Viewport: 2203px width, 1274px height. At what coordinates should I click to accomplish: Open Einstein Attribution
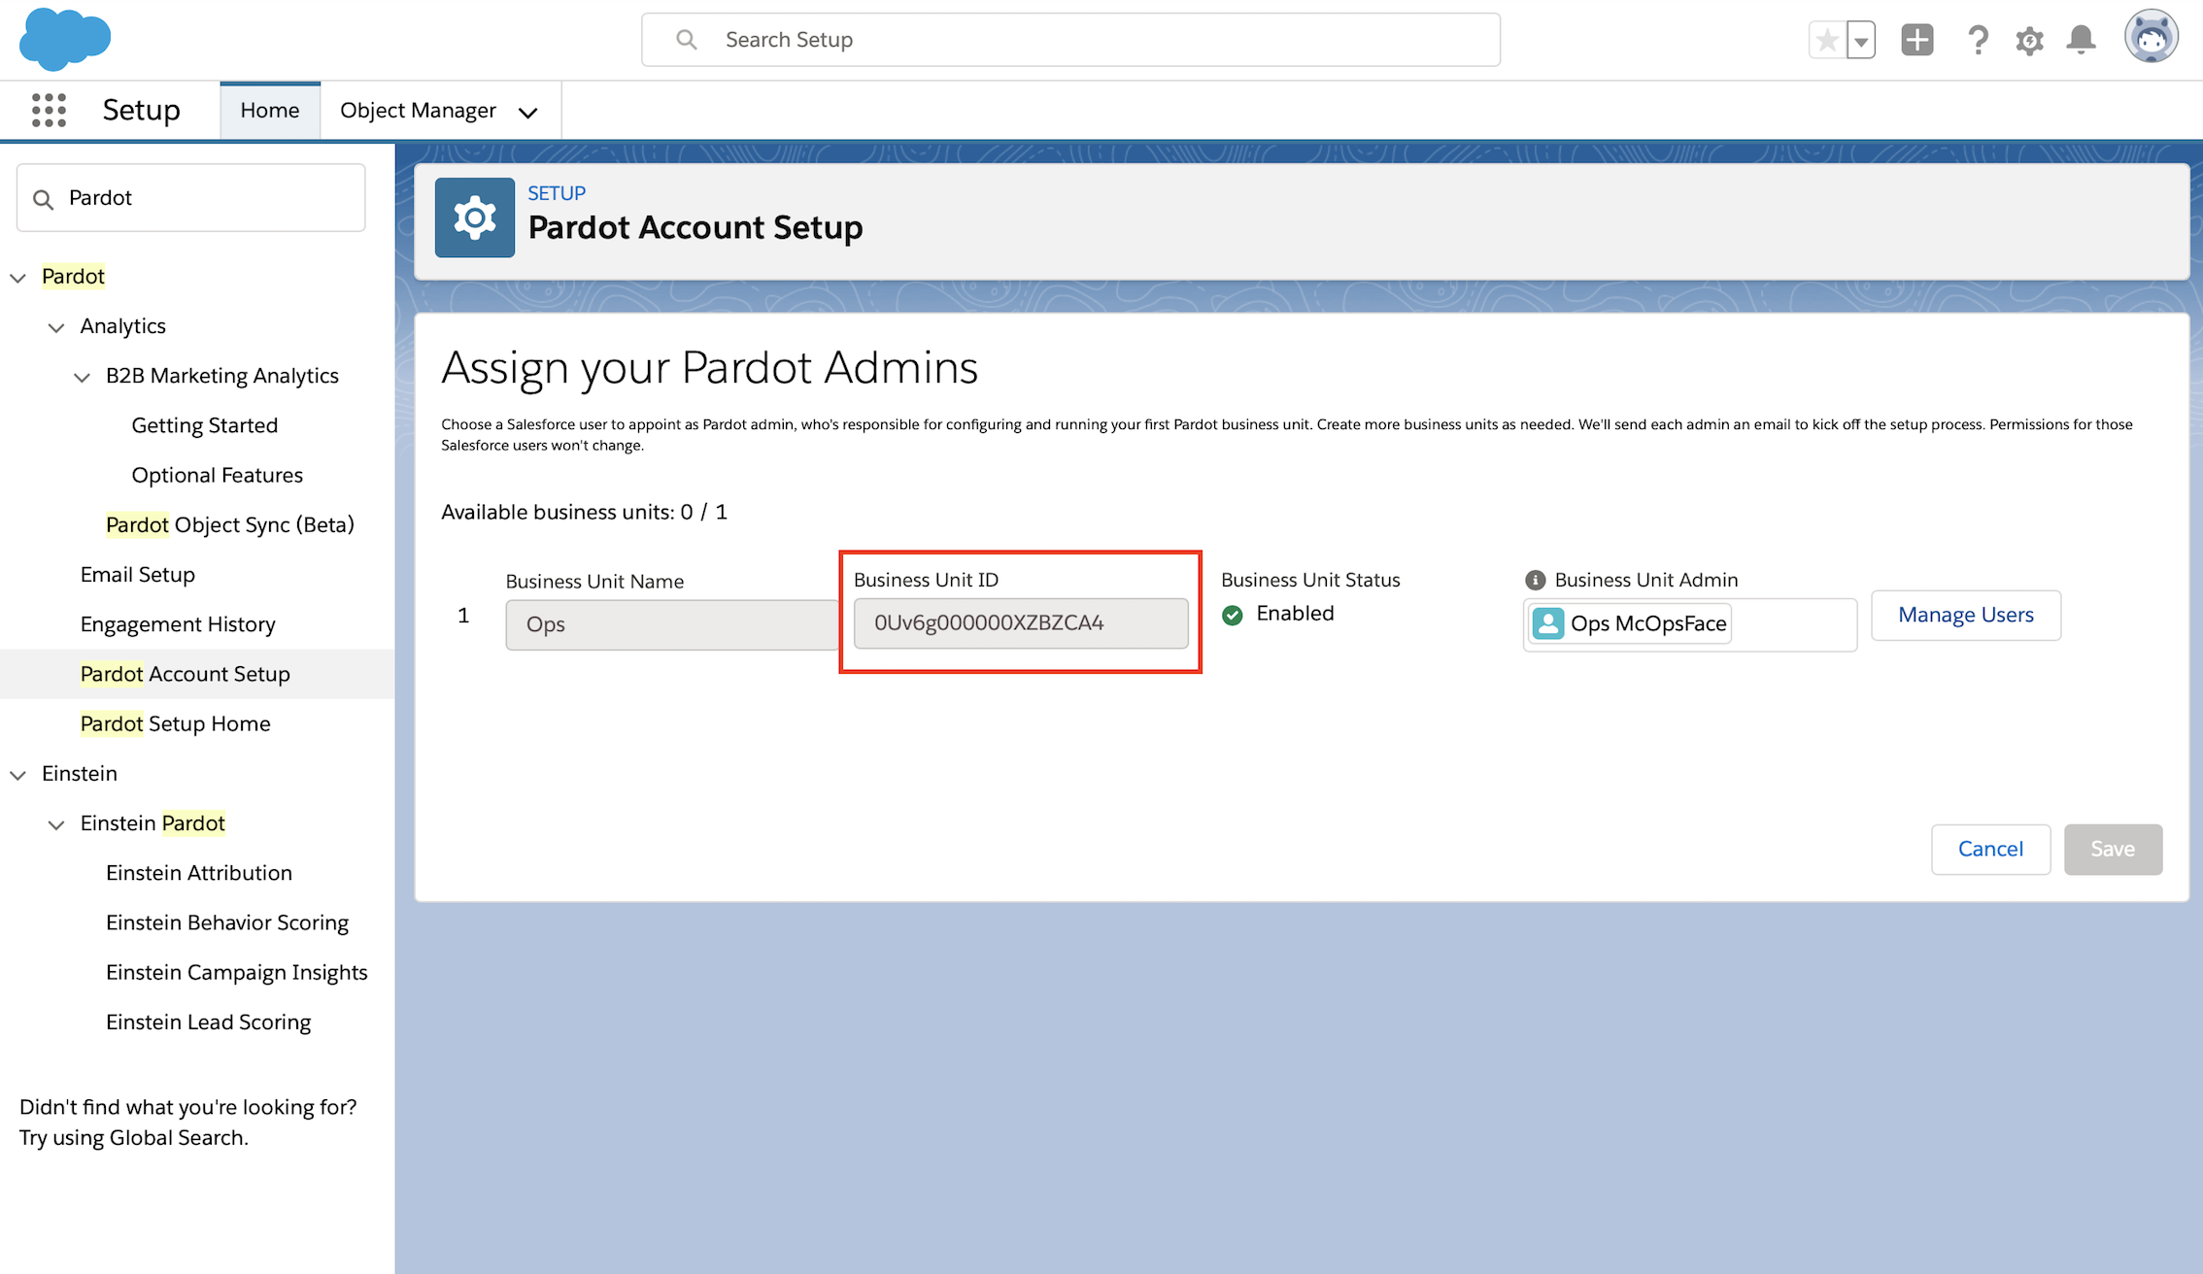pos(199,872)
